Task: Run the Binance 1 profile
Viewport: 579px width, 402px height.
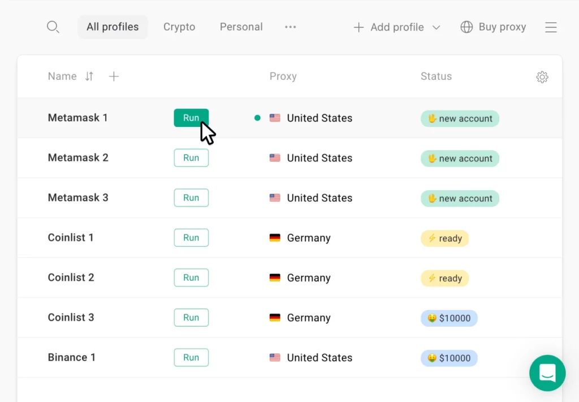Action: click(191, 358)
